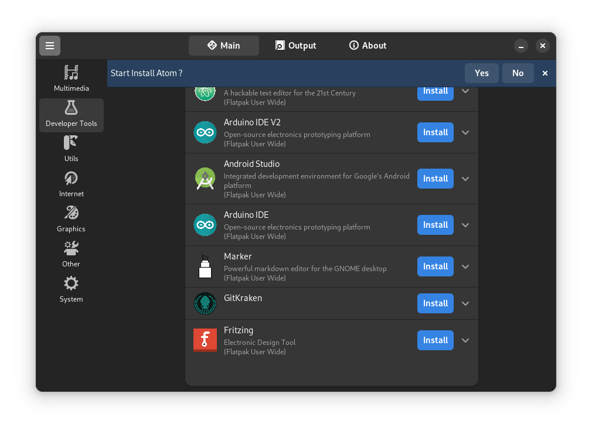Minimize the application window
This screenshot has height=431, width=592.
(521, 46)
